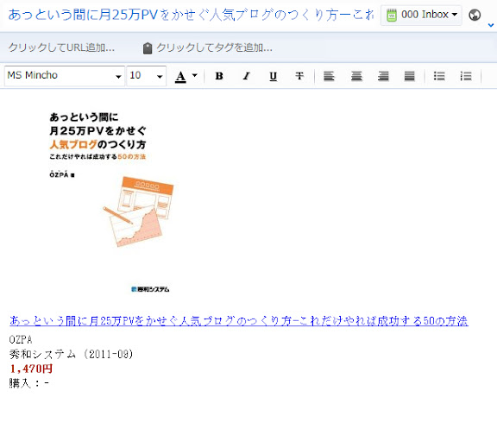Click the note title field
This screenshot has width=497, height=435.
tap(191, 15)
